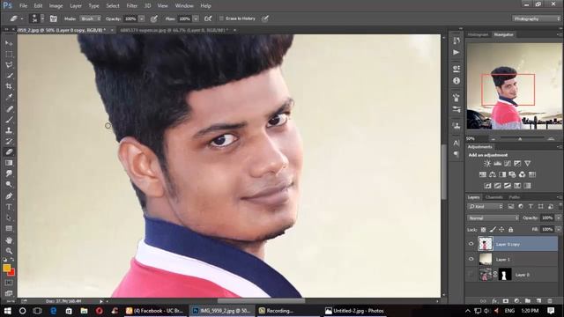Toggle lock transparent pixels
The image size is (564, 317).
coord(484,229)
